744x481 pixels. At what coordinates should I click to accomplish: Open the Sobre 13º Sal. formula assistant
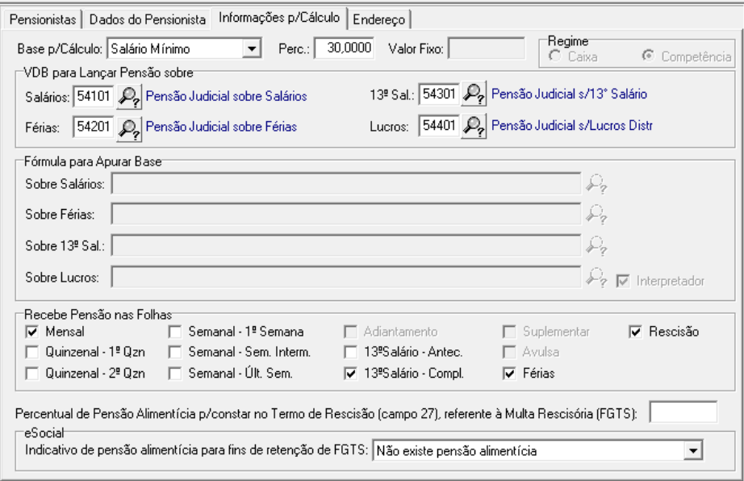point(596,244)
